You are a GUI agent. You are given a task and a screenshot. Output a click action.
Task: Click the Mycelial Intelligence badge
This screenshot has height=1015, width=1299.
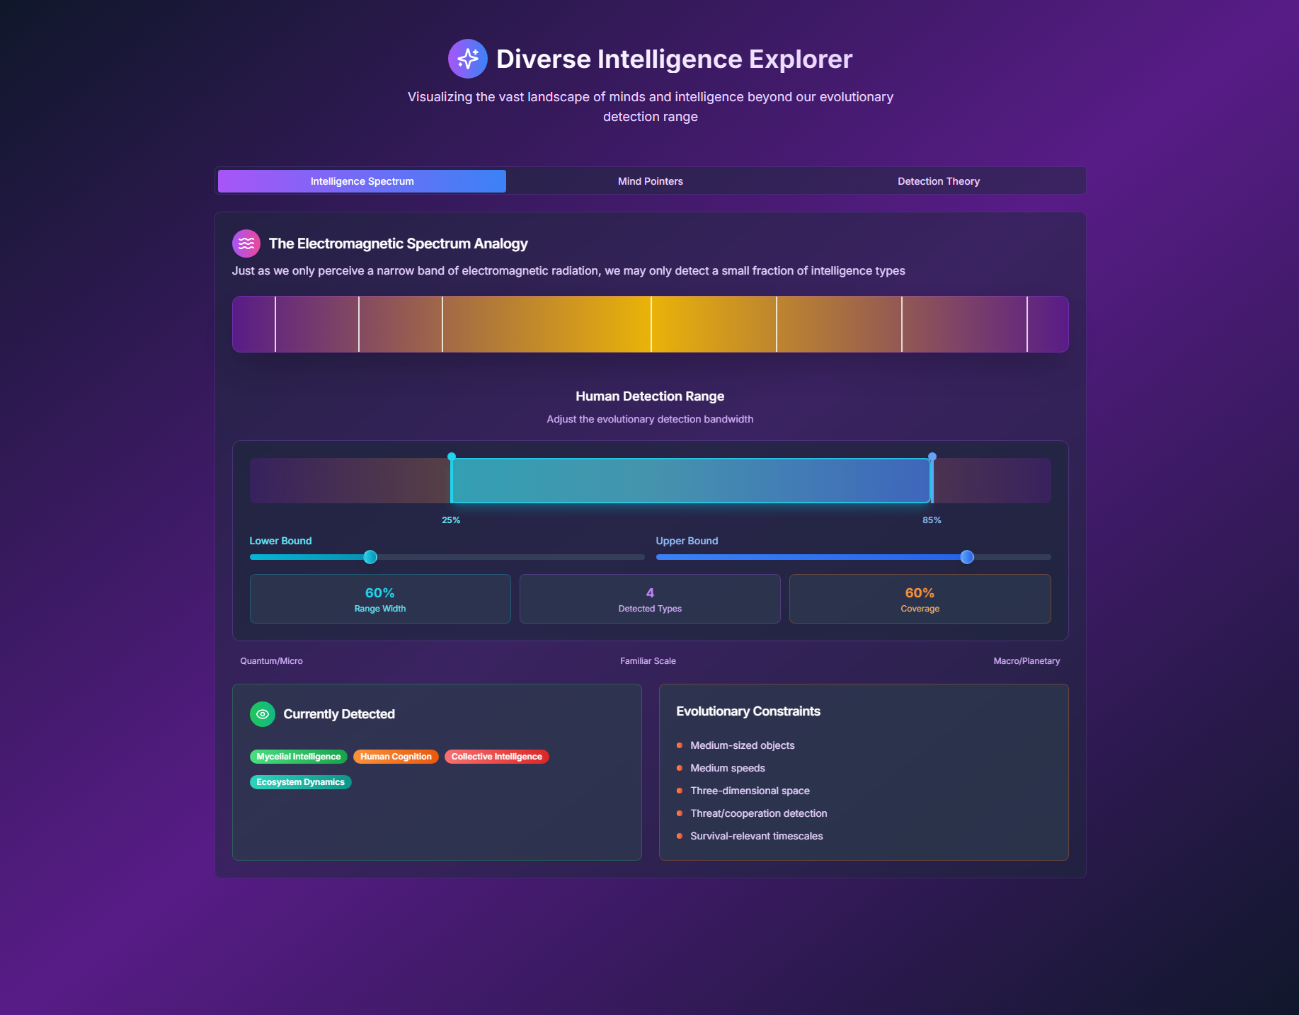pyautogui.click(x=298, y=756)
